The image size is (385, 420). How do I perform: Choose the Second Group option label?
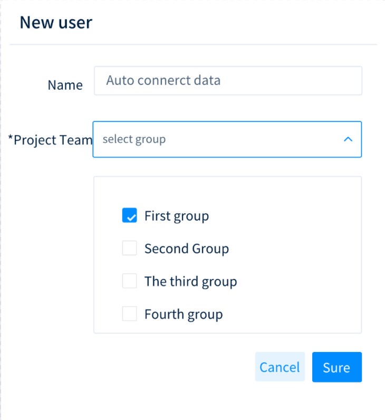click(187, 248)
